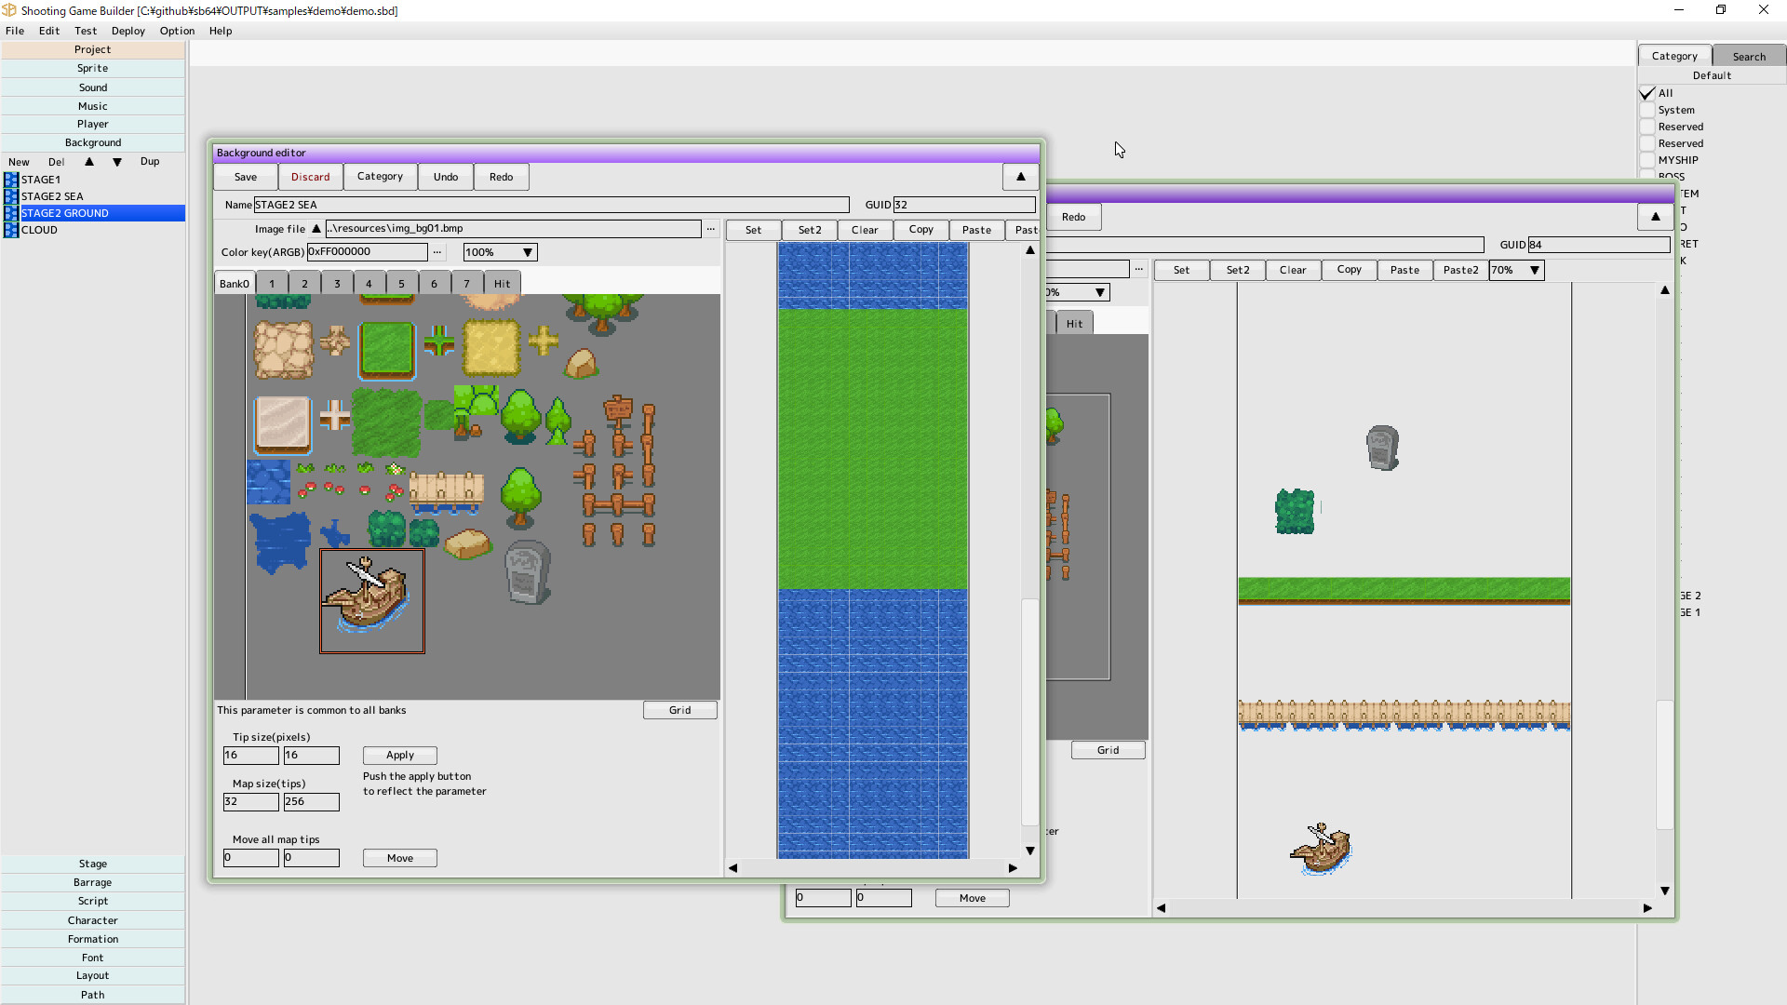The image size is (1787, 1005).
Task: Check the MYSHIP category filter
Action: click(x=1647, y=160)
